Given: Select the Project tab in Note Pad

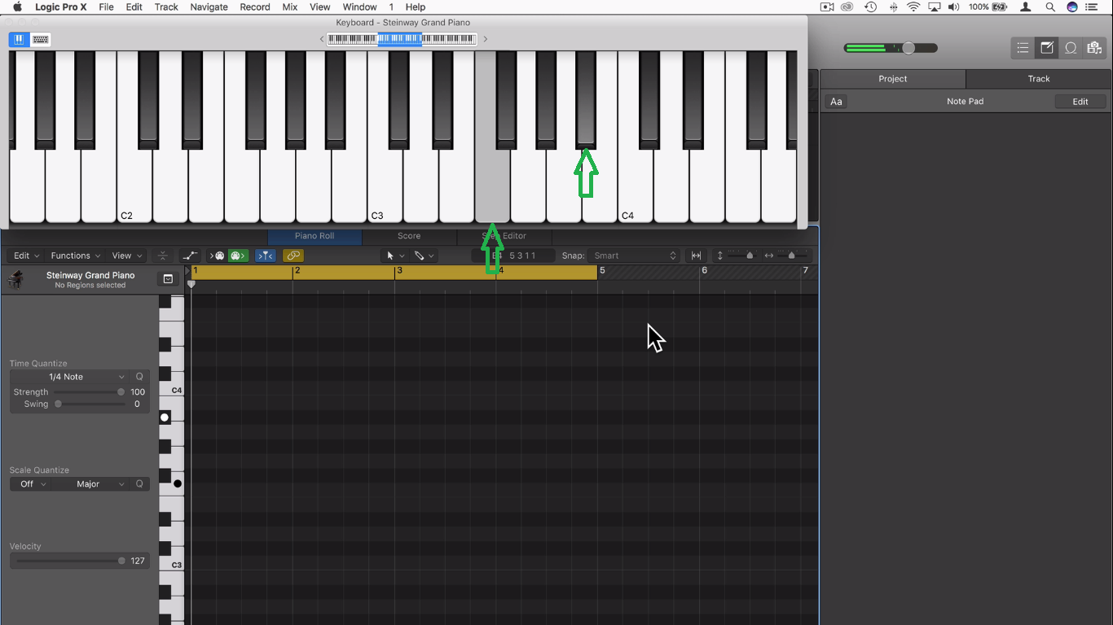Looking at the screenshot, I should click(893, 79).
